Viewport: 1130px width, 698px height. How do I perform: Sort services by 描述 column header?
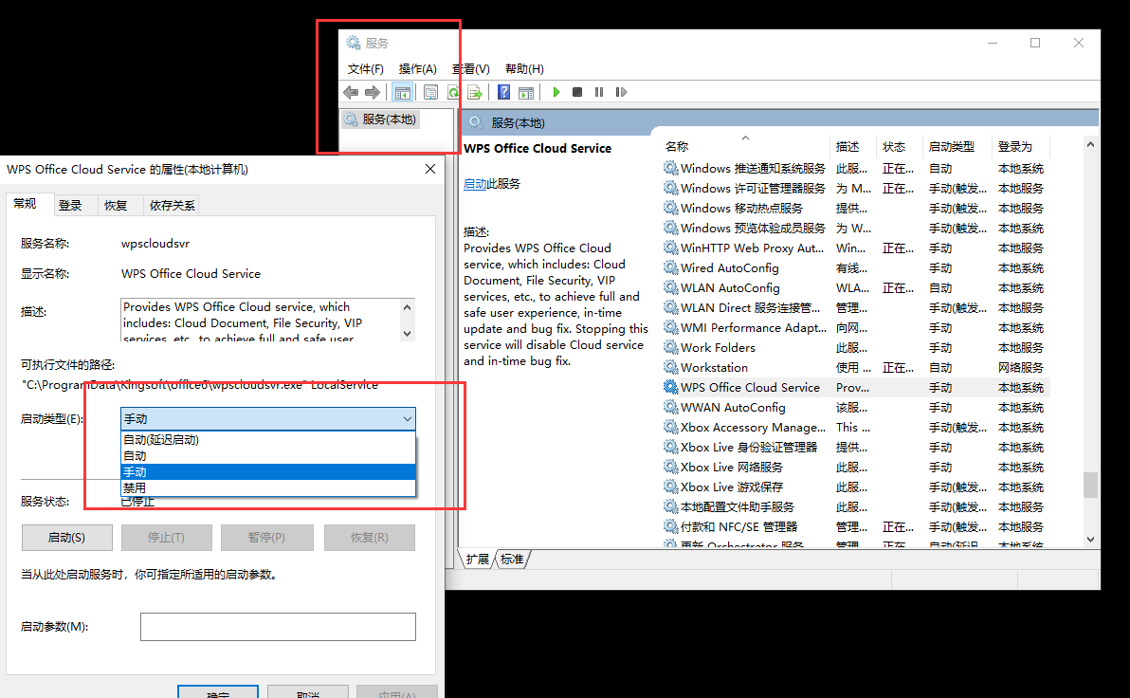852,146
